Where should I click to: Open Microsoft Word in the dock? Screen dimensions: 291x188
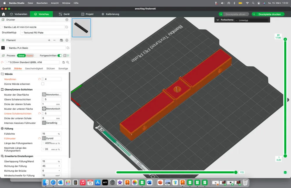(149, 183)
